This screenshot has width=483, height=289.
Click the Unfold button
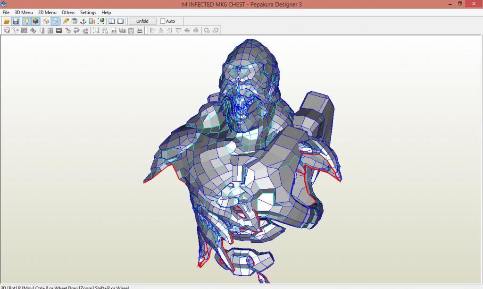pyautogui.click(x=142, y=21)
